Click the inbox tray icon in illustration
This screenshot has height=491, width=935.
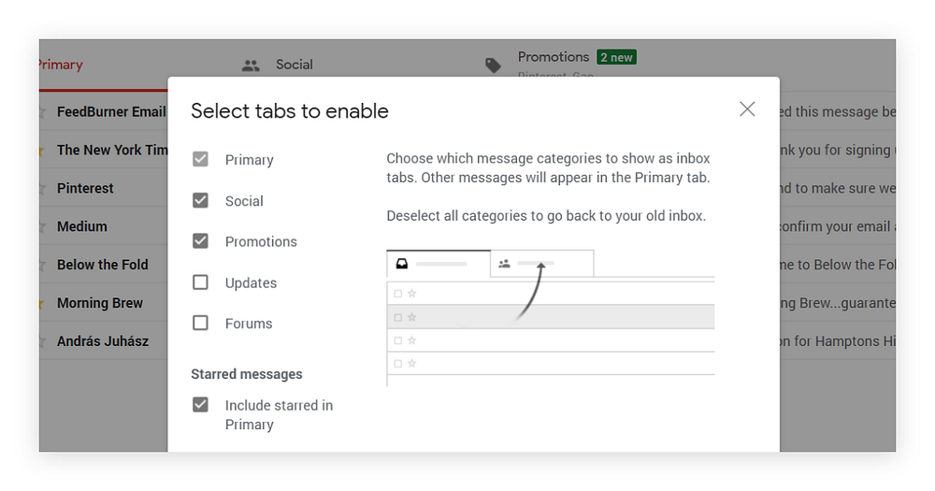(402, 264)
